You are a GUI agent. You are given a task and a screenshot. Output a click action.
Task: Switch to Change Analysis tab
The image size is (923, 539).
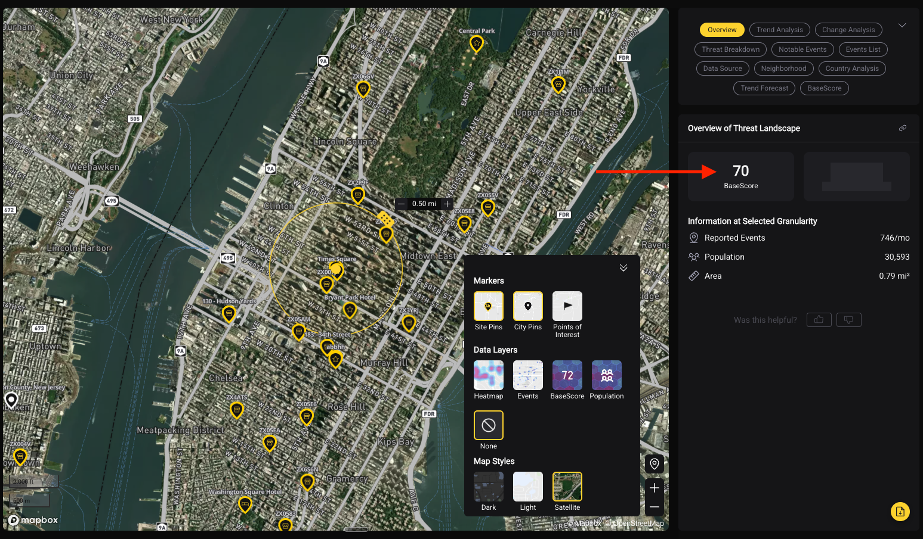[848, 30]
